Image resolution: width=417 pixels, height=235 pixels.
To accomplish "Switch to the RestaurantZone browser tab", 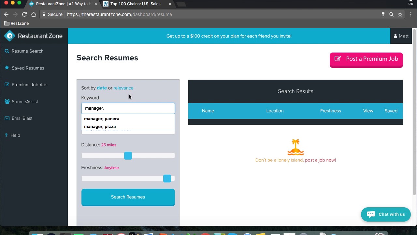I will [x=64, y=4].
